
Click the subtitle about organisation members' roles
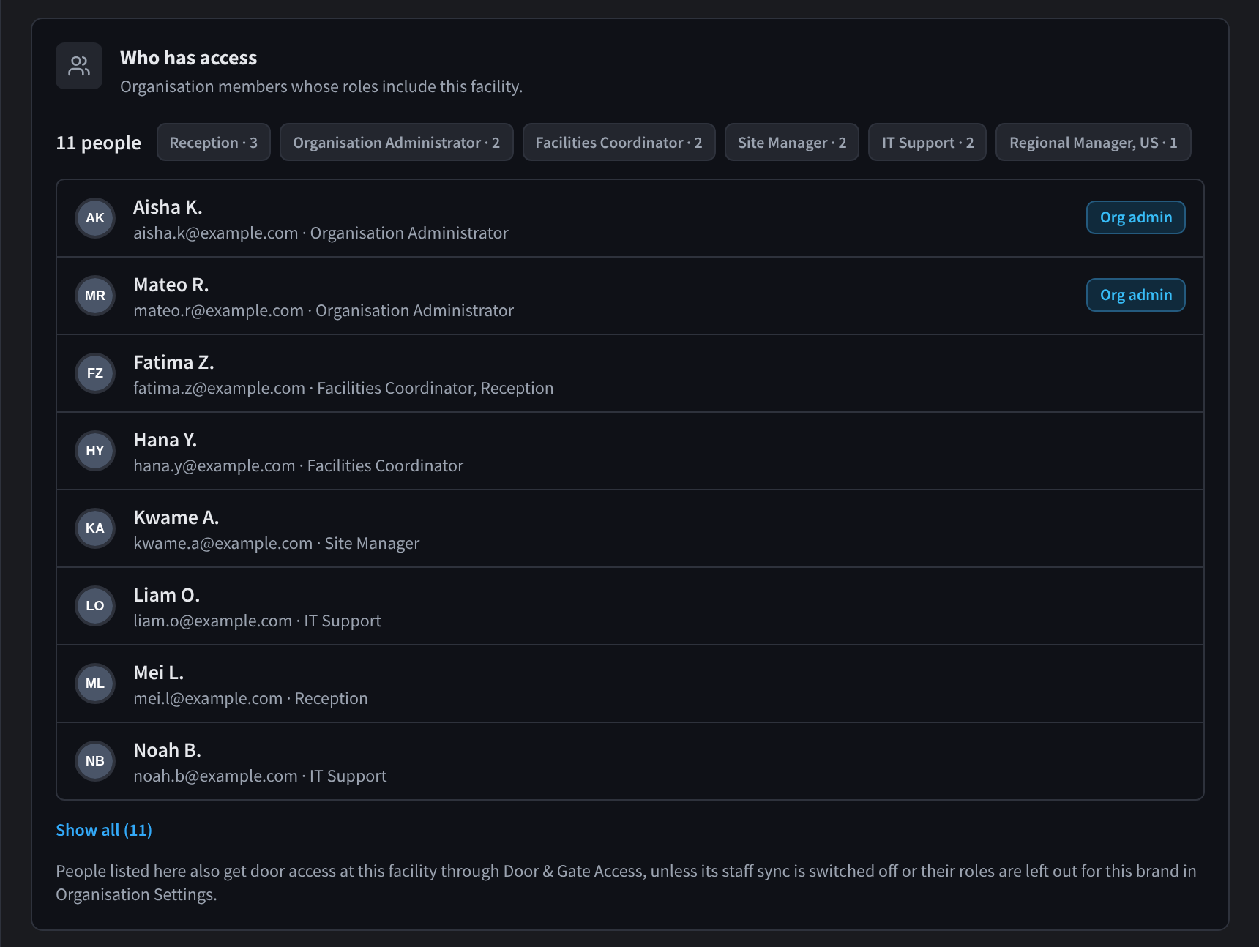point(321,86)
